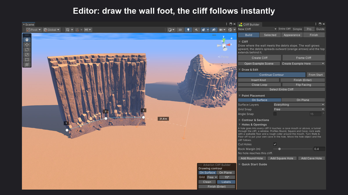
Task: Click the scene camera settings icon
Action: pyautogui.click(x=221, y=30)
